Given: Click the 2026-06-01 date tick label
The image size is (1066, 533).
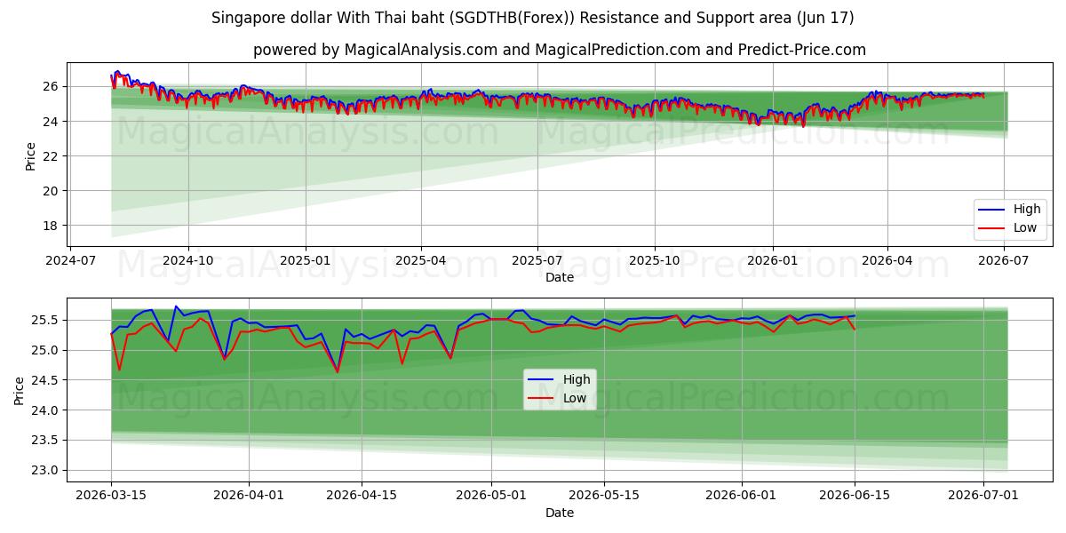Looking at the screenshot, I should [742, 496].
